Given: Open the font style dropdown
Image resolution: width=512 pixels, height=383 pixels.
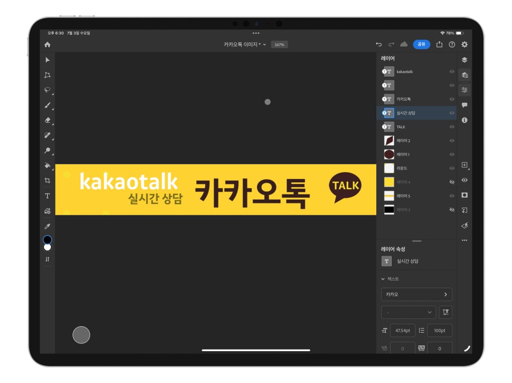Looking at the screenshot, I should (x=409, y=312).
